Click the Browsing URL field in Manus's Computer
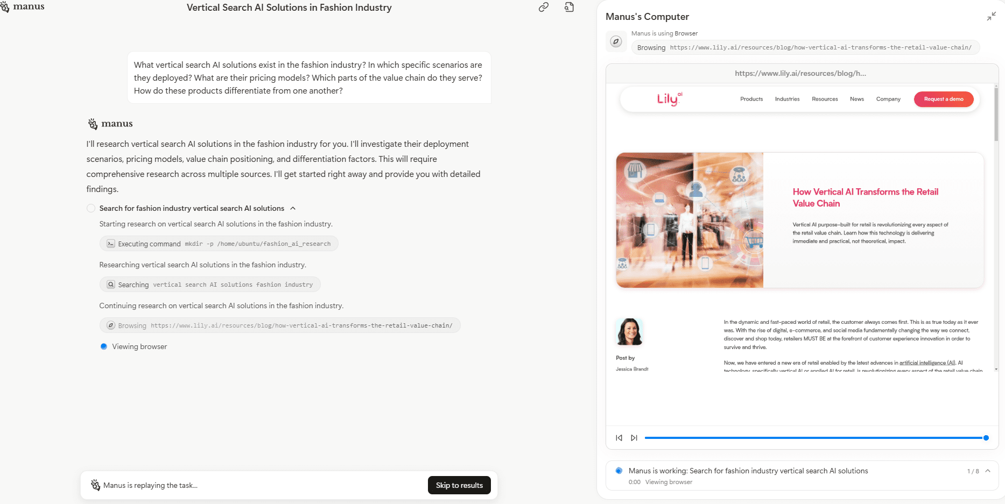The height and width of the screenshot is (504, 1005). click(x=805, y=47)
